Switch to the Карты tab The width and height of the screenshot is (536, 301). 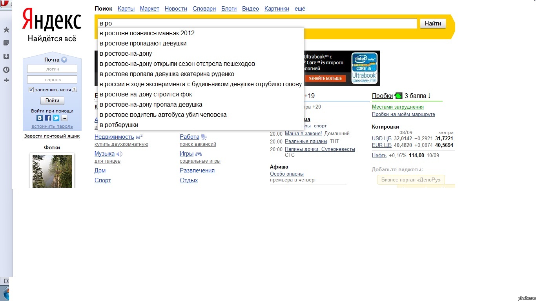point(126,9)
